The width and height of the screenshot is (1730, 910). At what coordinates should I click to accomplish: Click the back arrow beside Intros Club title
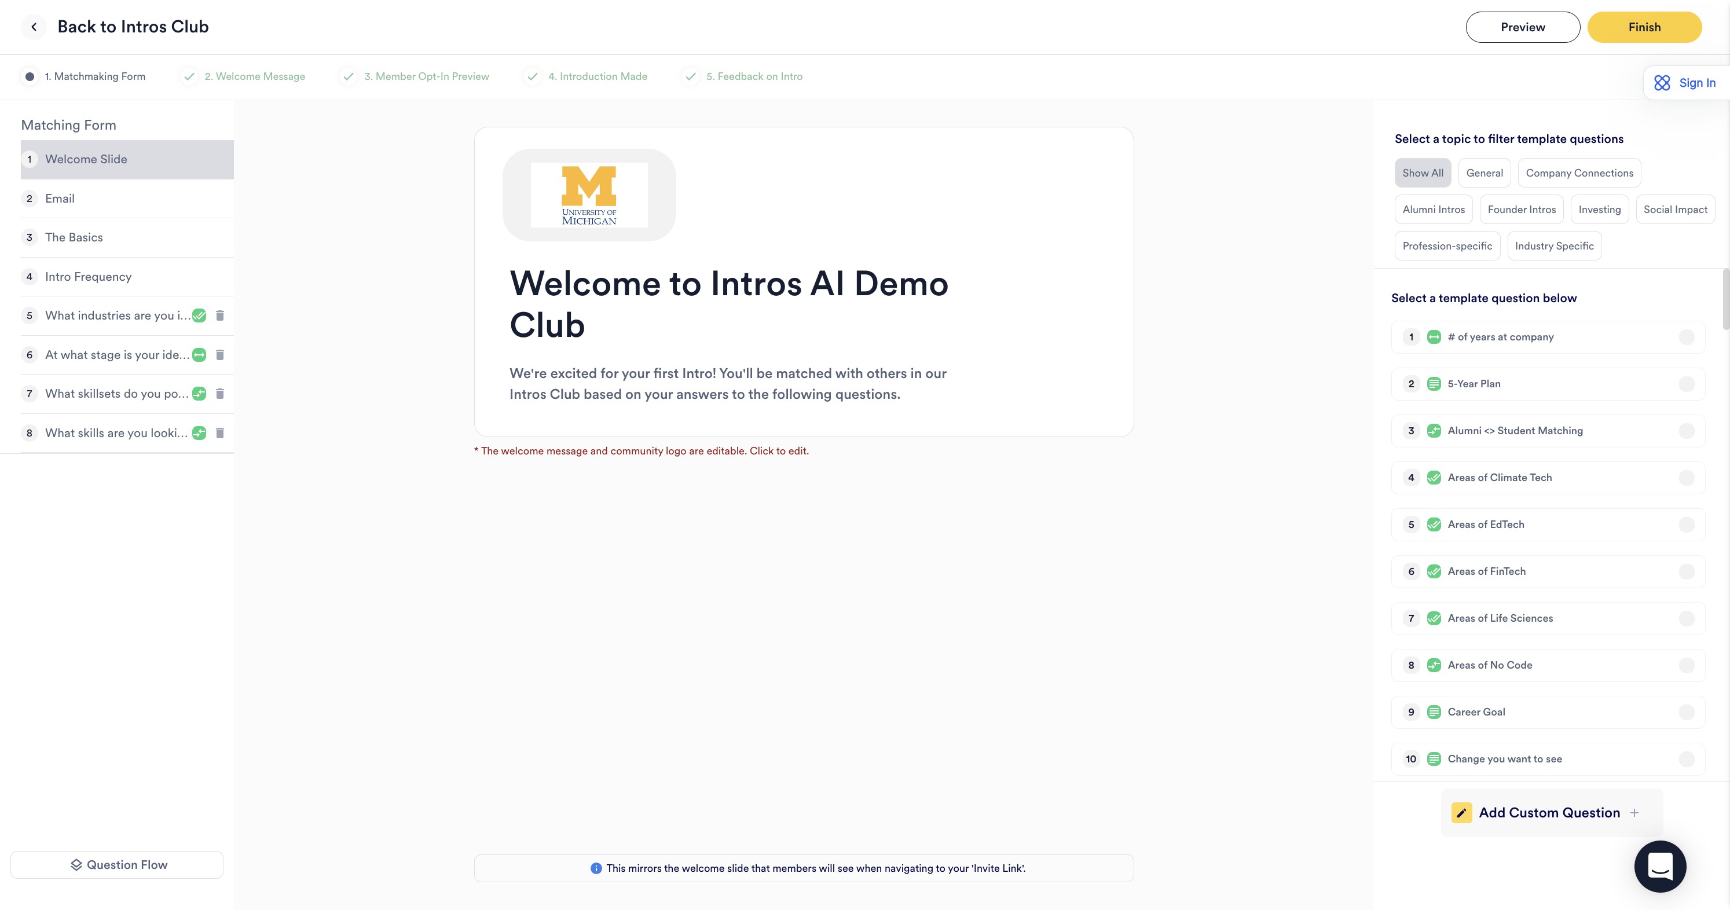click(34, 27)
